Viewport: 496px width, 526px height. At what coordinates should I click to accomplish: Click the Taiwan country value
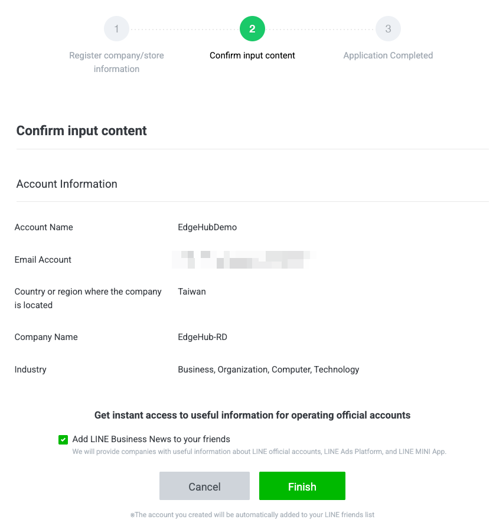pyautogui.click(x=192, y=292)
